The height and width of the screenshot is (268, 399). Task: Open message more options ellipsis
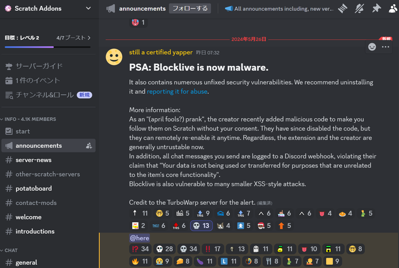click(385, 47)
